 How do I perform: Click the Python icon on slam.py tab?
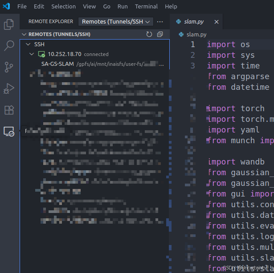(179, 22)
